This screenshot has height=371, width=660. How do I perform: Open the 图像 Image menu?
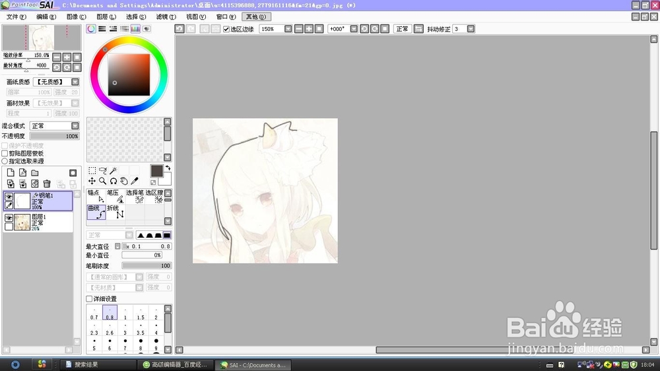[x=76, y=17]
